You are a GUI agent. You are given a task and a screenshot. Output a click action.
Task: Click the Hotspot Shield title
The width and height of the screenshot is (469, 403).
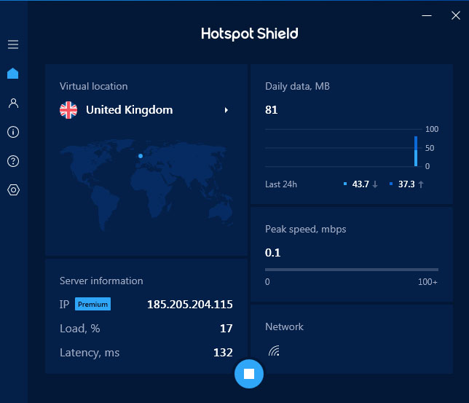(x=250, y=34)
